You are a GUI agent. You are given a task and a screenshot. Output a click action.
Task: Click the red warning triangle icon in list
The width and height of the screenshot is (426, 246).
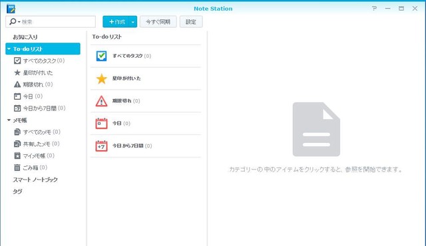[101, 101]
